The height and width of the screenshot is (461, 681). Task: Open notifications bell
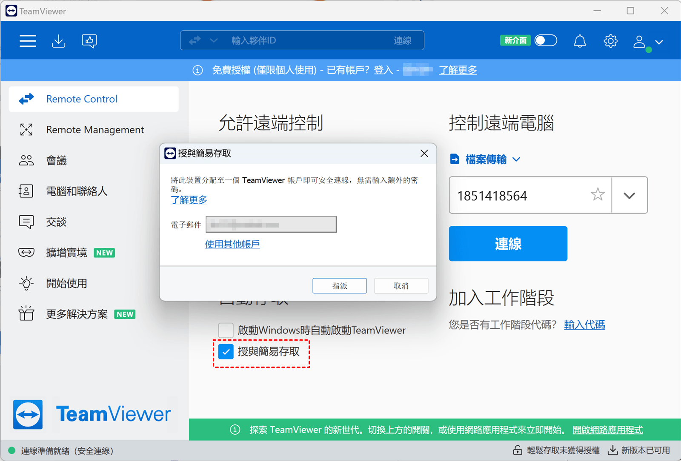point(580,41)
